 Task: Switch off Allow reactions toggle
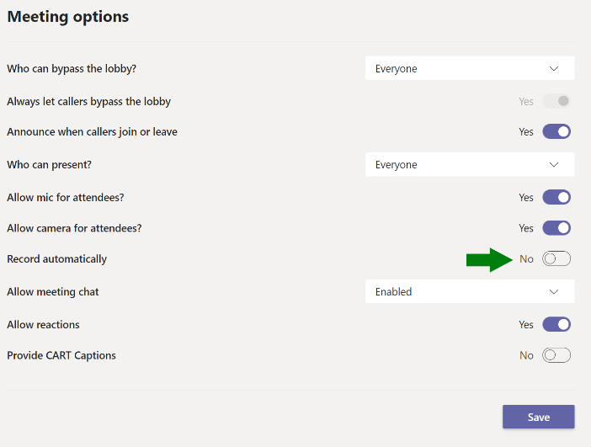(x=556, y=324)
